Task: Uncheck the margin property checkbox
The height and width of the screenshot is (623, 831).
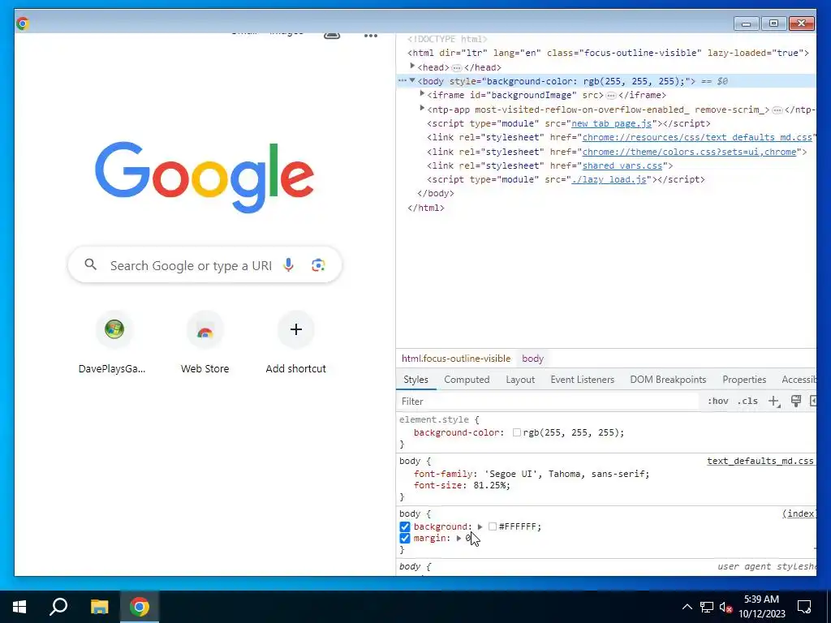Action: 405,539
